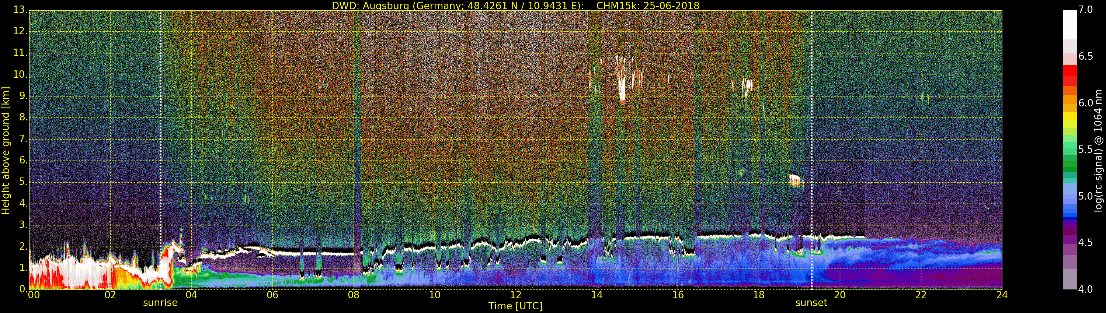Image resolution: width=1106 pixels, height=313 pixels.
Task: Click the "5." height axis tick label
Action: (23, 182)
